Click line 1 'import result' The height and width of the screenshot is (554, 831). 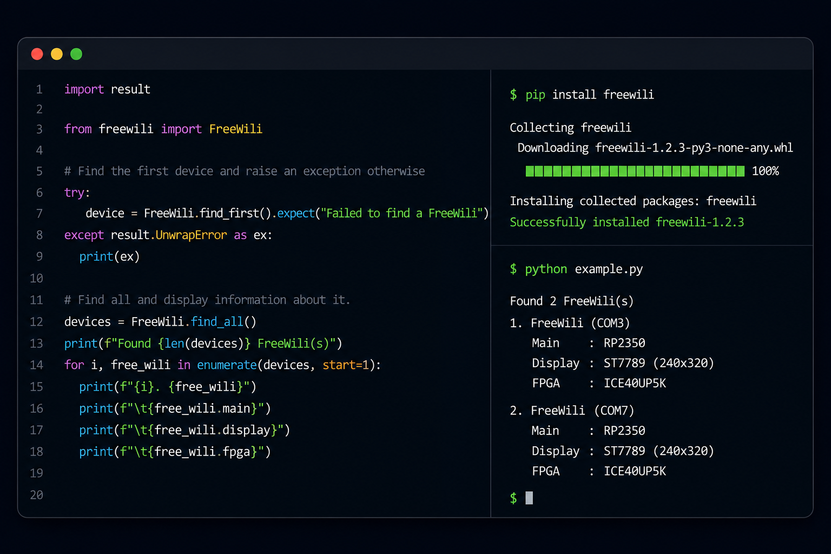pos(107,89)
